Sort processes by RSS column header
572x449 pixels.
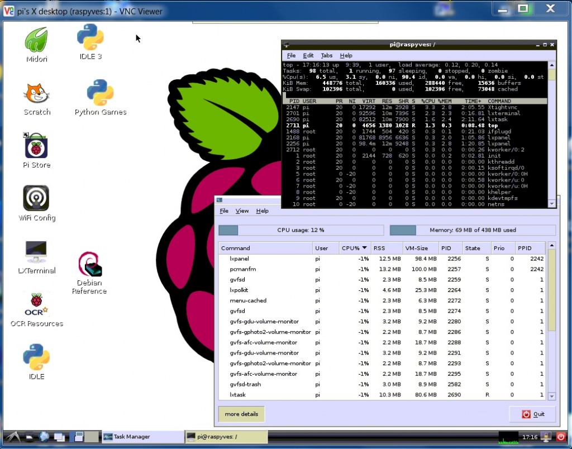[x=387, y=248]
